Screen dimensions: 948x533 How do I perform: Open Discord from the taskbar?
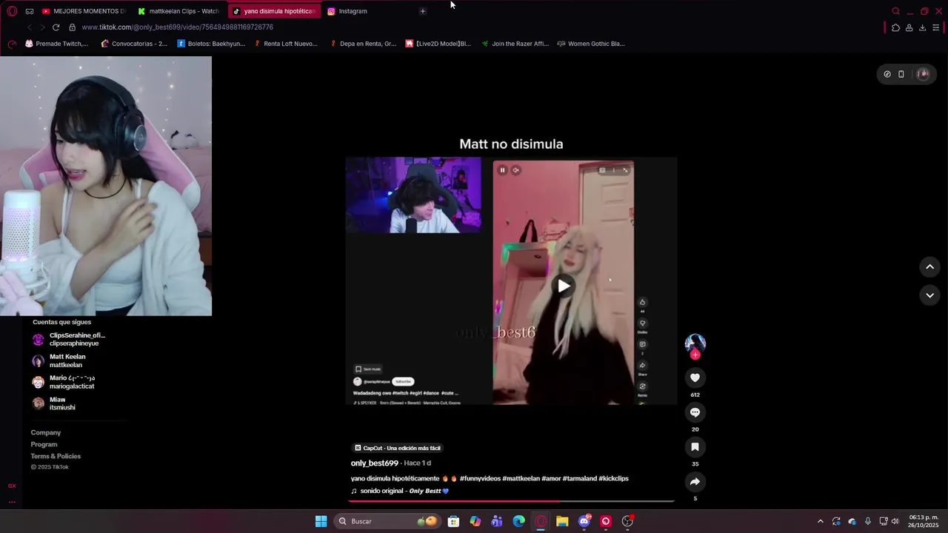[x=584, y=521]
